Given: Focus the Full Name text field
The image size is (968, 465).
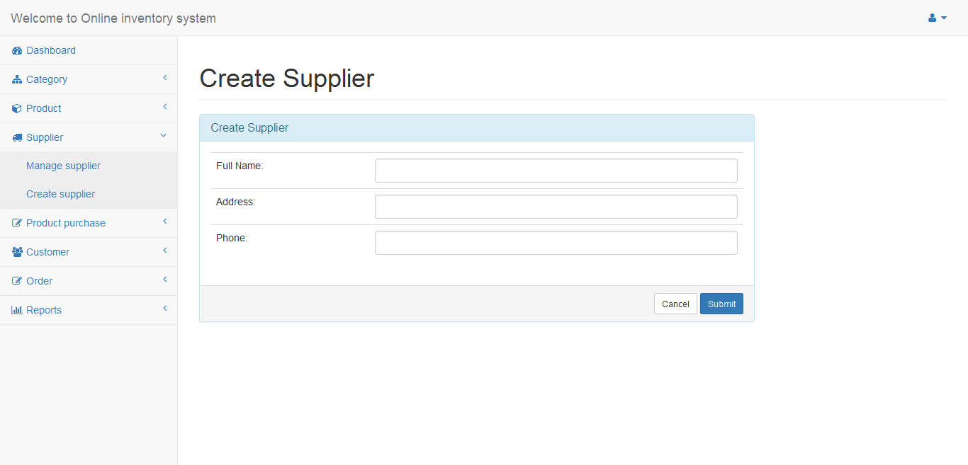Looking at the screenshot, I should [x=556, y=171].
